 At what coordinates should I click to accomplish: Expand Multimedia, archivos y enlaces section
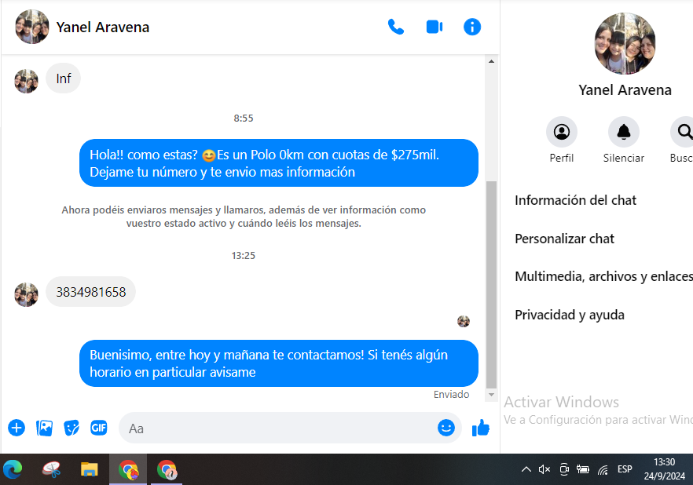point(603,276)
